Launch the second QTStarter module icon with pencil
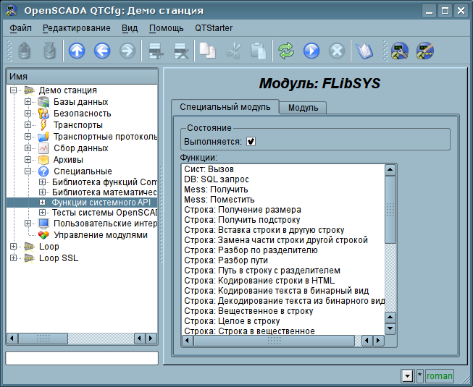 (425, 51)
